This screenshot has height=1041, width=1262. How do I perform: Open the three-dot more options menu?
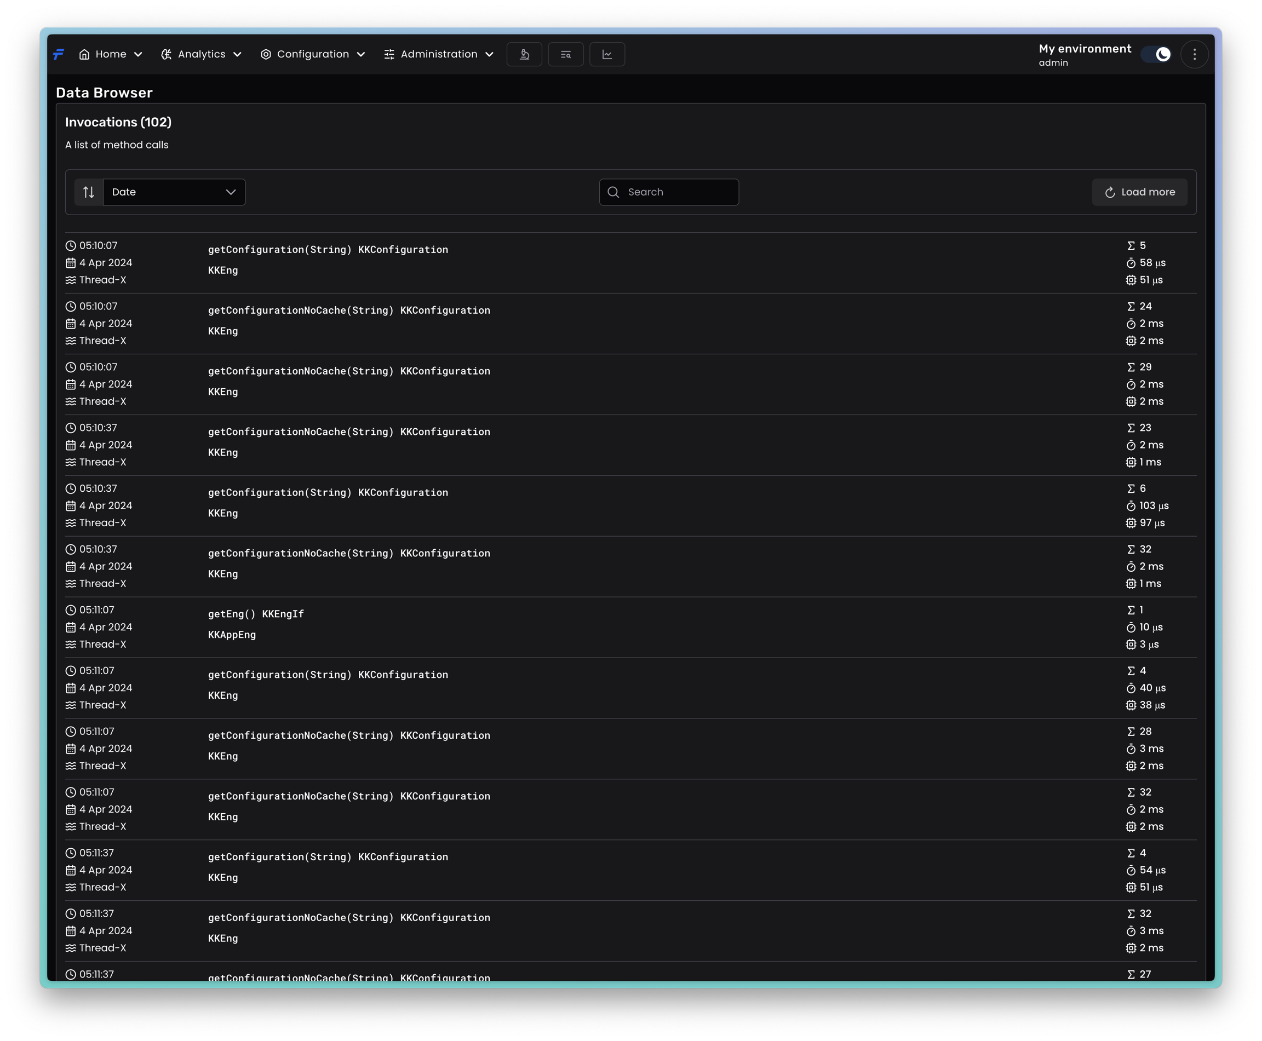pos(1194,55)
